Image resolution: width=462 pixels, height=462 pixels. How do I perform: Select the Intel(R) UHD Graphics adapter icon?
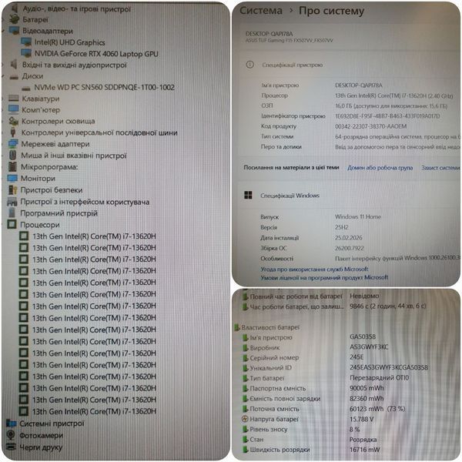point(26,42)
